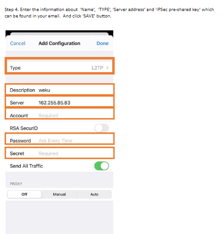Disable the Send All Traffic switch
This screenshot has width=221, height=234.
coord(101,166)
